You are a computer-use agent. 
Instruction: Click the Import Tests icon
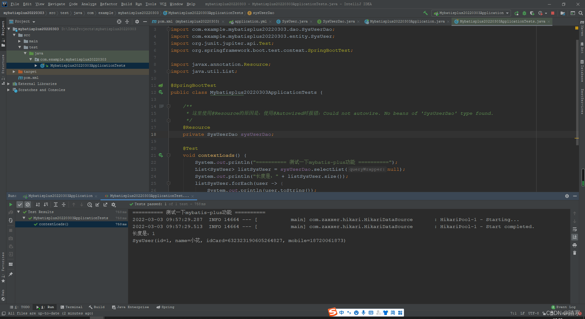click(x=97, y=205)
